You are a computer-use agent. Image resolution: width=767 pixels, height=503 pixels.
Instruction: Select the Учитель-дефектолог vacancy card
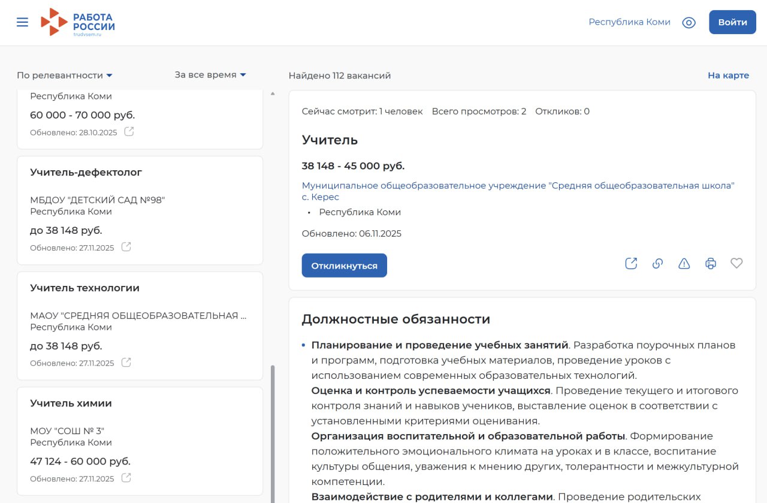140,210
